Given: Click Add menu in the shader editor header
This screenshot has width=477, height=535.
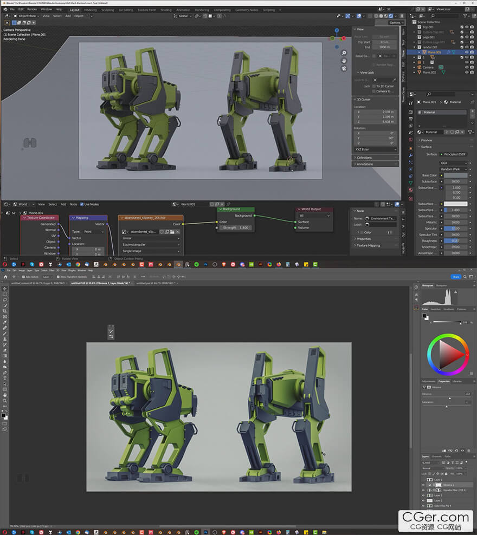Looking at the screenshot, I should 63,204.
